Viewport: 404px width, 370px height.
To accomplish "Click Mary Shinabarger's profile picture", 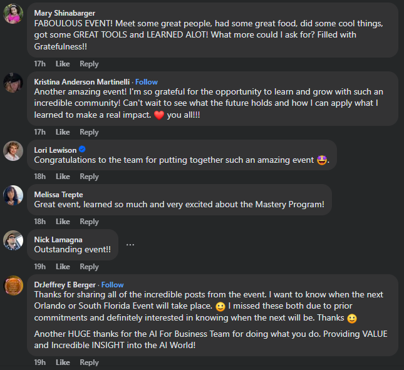I will click(x=13, y=14).
